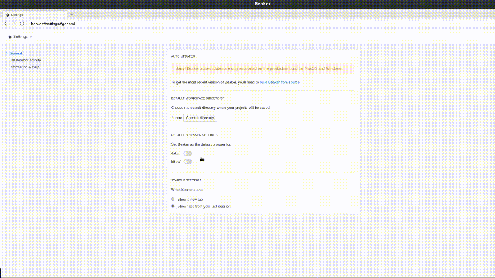
Task: Click the back navigation arrow
Action: click(5, 24)
